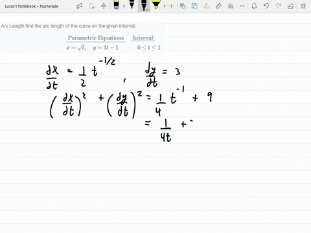Viewport: 311px width, 233px height.
Task: Click the interval 0 ≤ t ≤ 1
Action: click(x=149, y=48)
